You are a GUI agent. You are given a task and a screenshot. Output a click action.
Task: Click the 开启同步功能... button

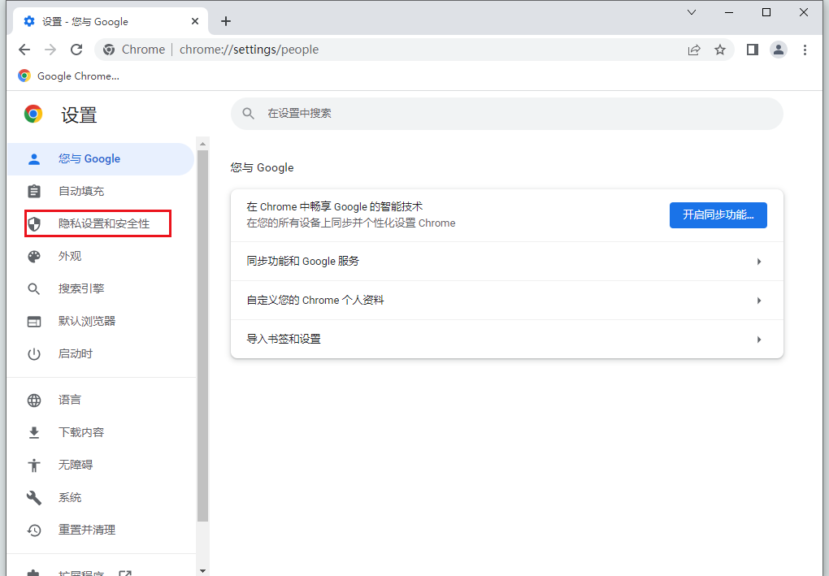pyautogui.click(x=718, y=215)
